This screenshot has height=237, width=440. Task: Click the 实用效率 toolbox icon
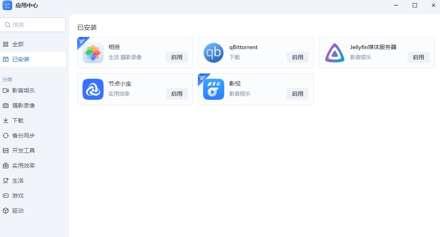click(6, 166)
